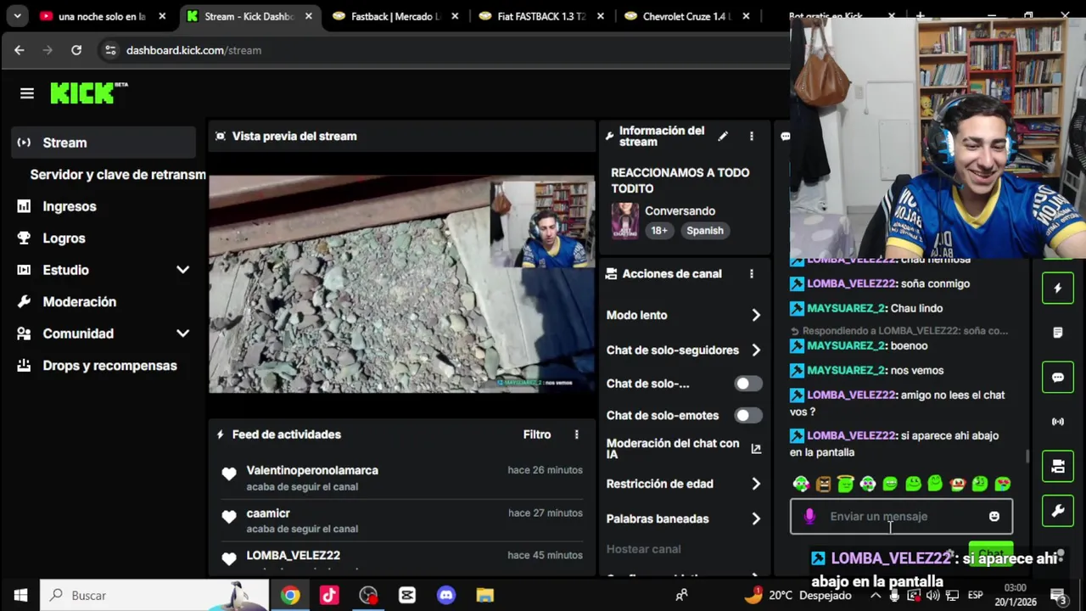Open the browser tab search dropdown
This screenshot has width=1086, height=611.
coord(17,16)
